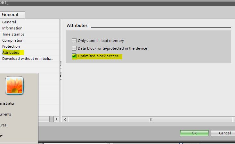235x144 pixels.
Task: Select Attributes in the navigation list
Action: click(x=11, y=52)
